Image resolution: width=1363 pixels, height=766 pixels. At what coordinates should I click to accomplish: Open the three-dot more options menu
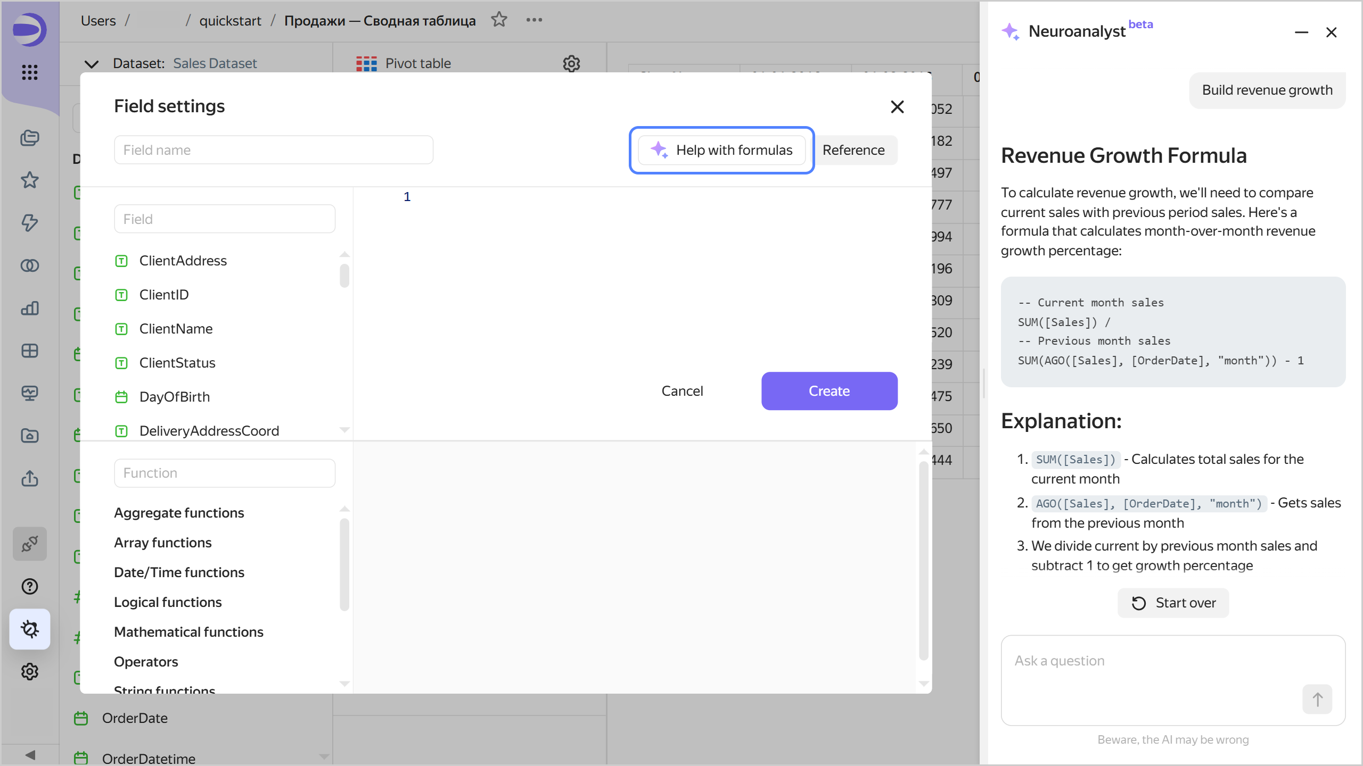[534, 20]
